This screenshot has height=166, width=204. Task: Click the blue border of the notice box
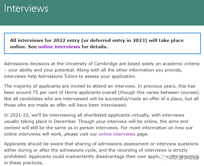pyautogui.click(x=102, y=33)
